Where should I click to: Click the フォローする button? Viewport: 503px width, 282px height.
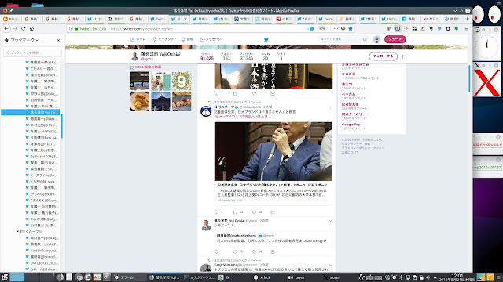(383, 56)
